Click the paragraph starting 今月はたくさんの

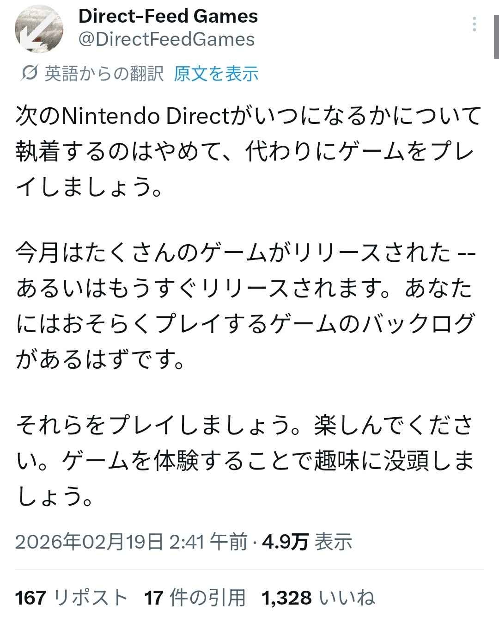click(x=245, y=305)
